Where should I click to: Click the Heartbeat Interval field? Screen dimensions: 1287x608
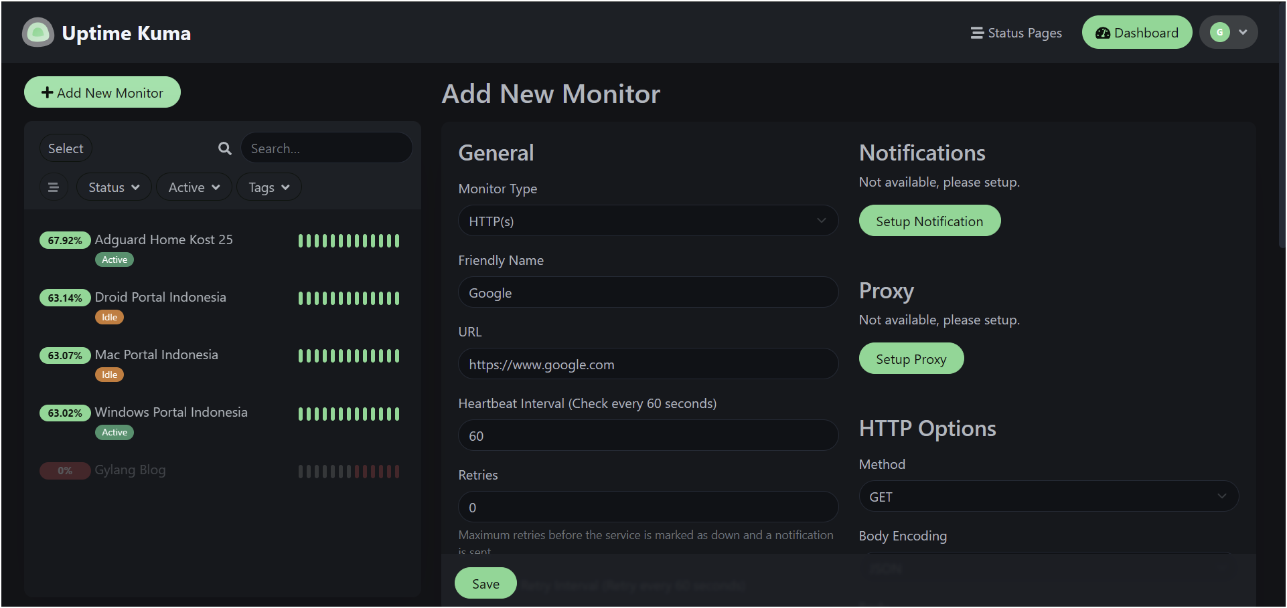coord(648,435)
